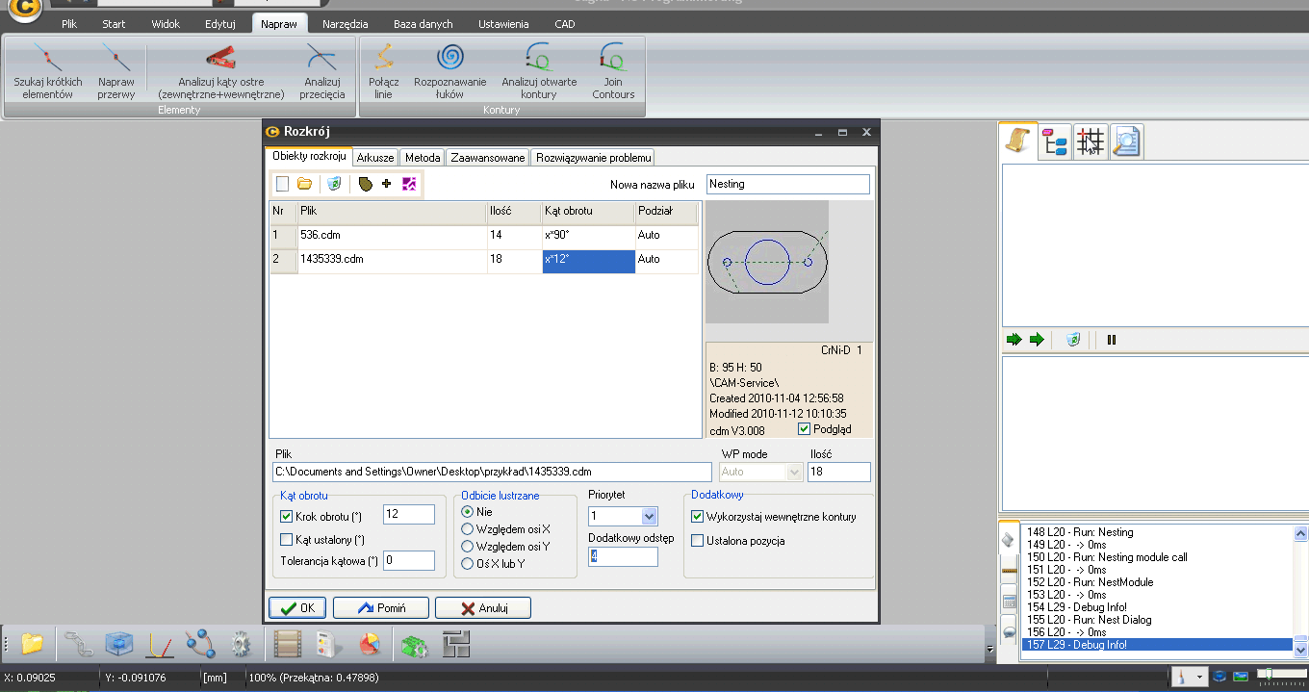1309x692 pixels.
Task: Run Analizuj kąty ostre tool
Action: point(221,71)
